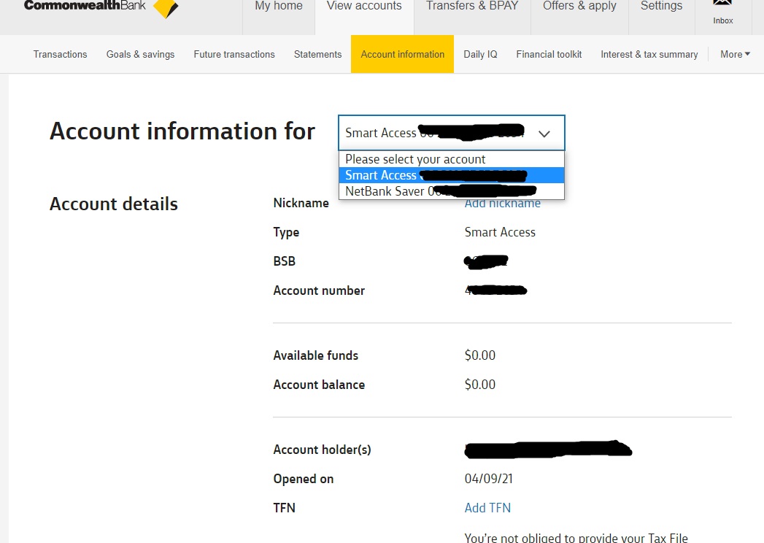This screenshot has height=543, width=764.
Task: Click the 'Opened on' label
Action: (303, 480)
